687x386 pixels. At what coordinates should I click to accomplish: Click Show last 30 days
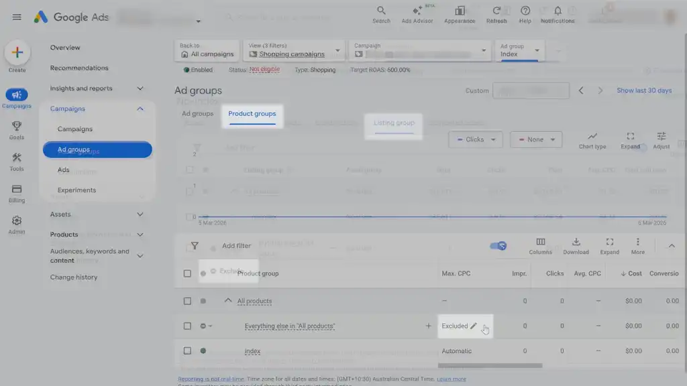click(x=644, y=90)
